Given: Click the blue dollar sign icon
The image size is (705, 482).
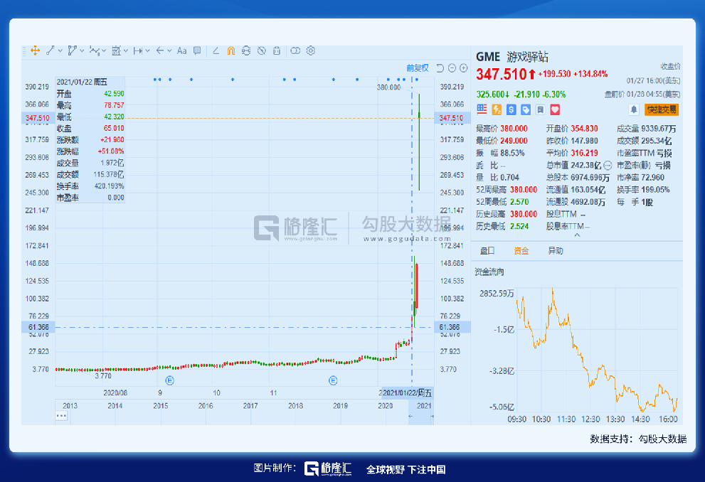Looking at the screenshot, I should pyautogui.click(x=511, y=109).
